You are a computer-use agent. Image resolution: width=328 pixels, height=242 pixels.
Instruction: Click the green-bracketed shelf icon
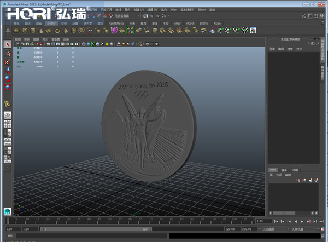coord(130,31)
